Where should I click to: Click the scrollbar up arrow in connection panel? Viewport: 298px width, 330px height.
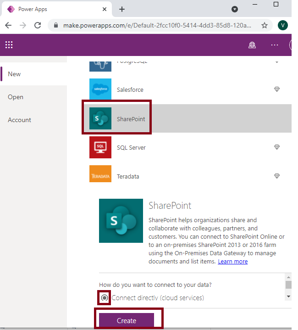point(288,277)
